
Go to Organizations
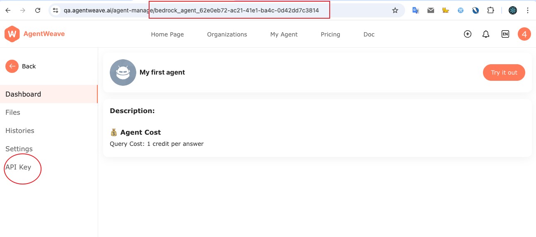pyautogui.click(x=227, y=34)
